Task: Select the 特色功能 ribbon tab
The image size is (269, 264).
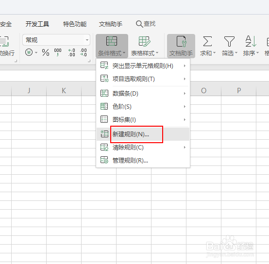Action: point(75,24)
